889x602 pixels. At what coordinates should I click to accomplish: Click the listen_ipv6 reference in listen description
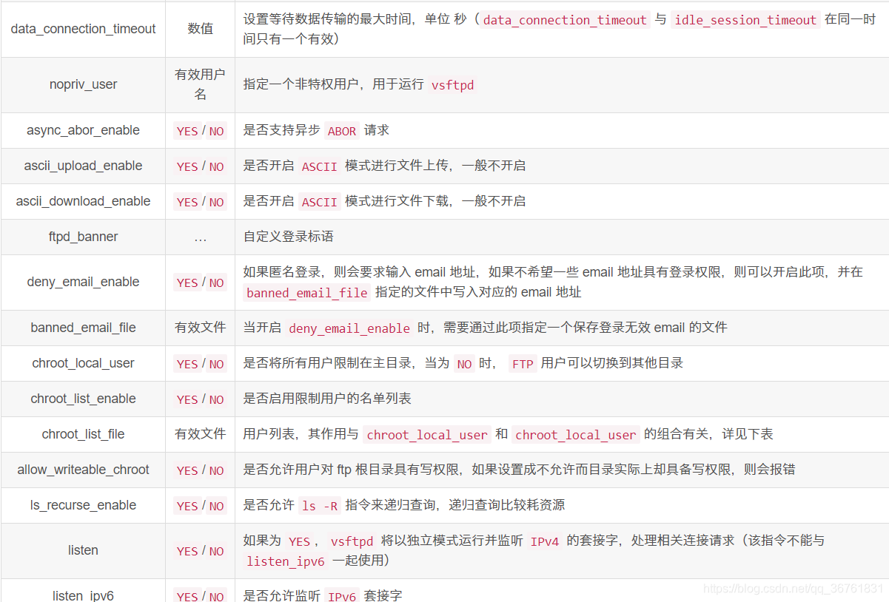pyautogui.click(x=285, y=561)
